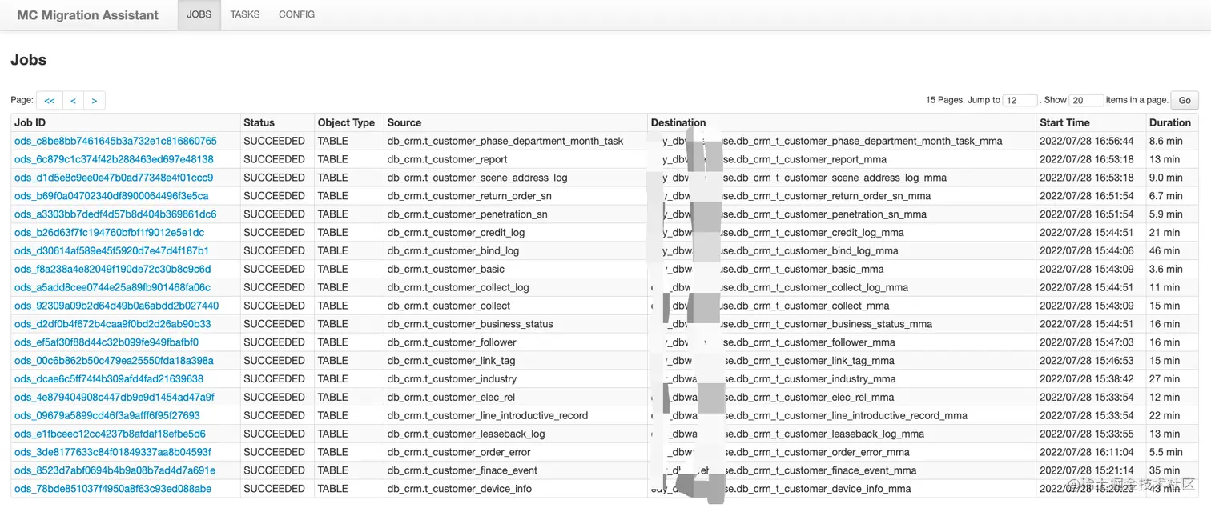
Task: Open job ods_00c6b862b50c479ea25550fda18a398a
Action: click(114, 362)
